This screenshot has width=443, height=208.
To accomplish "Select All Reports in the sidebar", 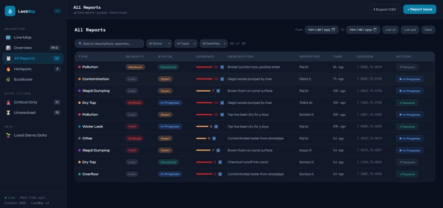I will click(x=33, y=58).
